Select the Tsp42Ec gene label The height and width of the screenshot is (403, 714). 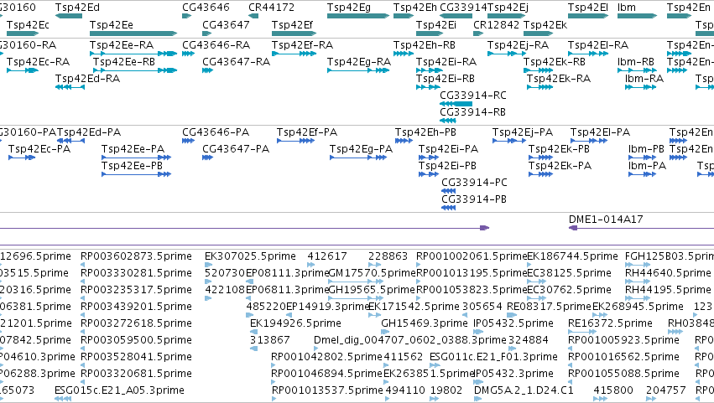pyautogui.click(x=28, y=24)
